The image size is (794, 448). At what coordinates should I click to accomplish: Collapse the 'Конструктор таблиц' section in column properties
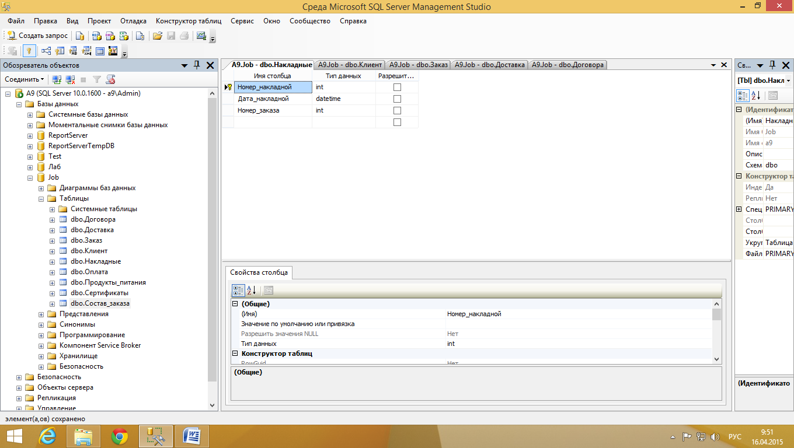click(235, 353)
